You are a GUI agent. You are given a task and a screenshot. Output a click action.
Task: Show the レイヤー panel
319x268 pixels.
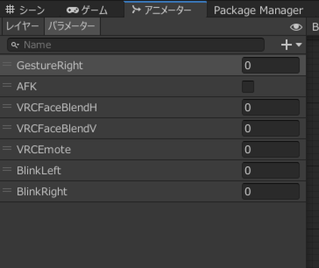[23, 26]
